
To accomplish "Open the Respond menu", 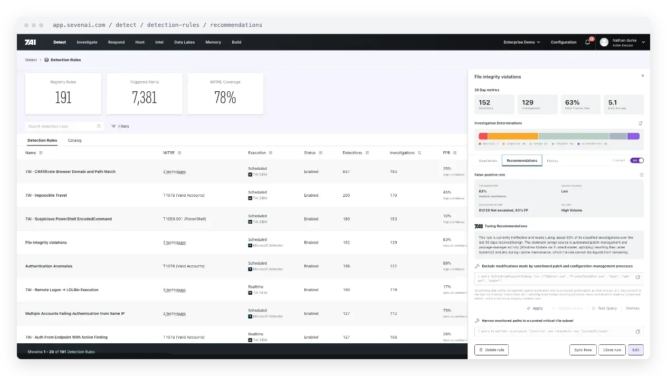I will [x=116, y=42].
